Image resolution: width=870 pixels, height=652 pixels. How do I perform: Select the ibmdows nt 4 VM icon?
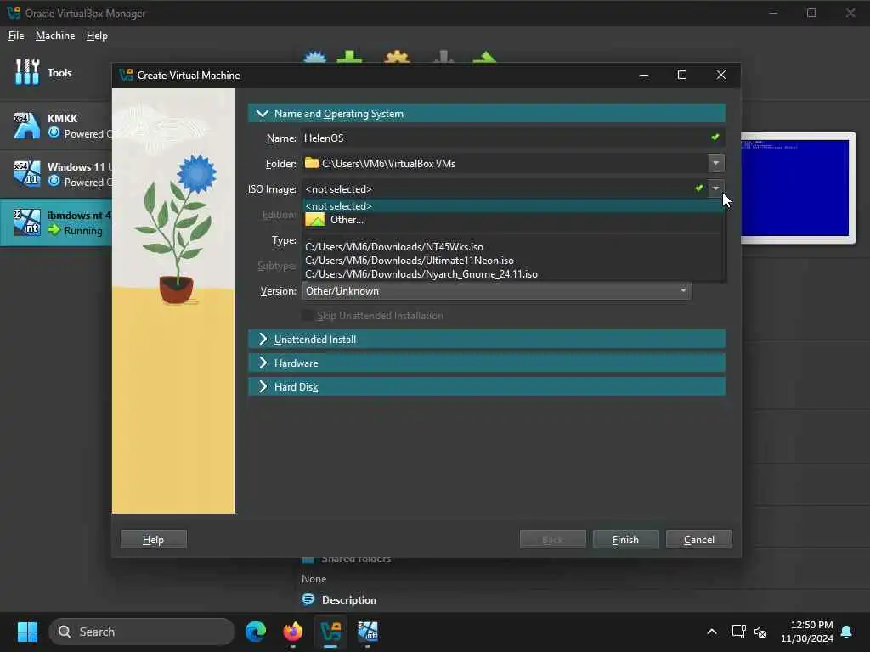tap(26, 222)
